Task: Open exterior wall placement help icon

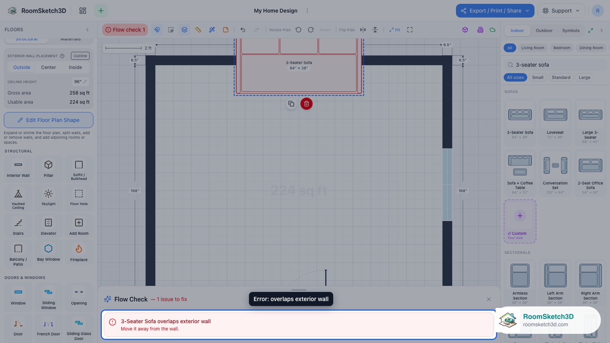Action: (62, 56)
